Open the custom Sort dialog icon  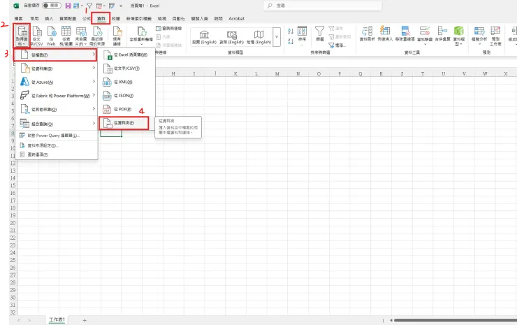302,34
